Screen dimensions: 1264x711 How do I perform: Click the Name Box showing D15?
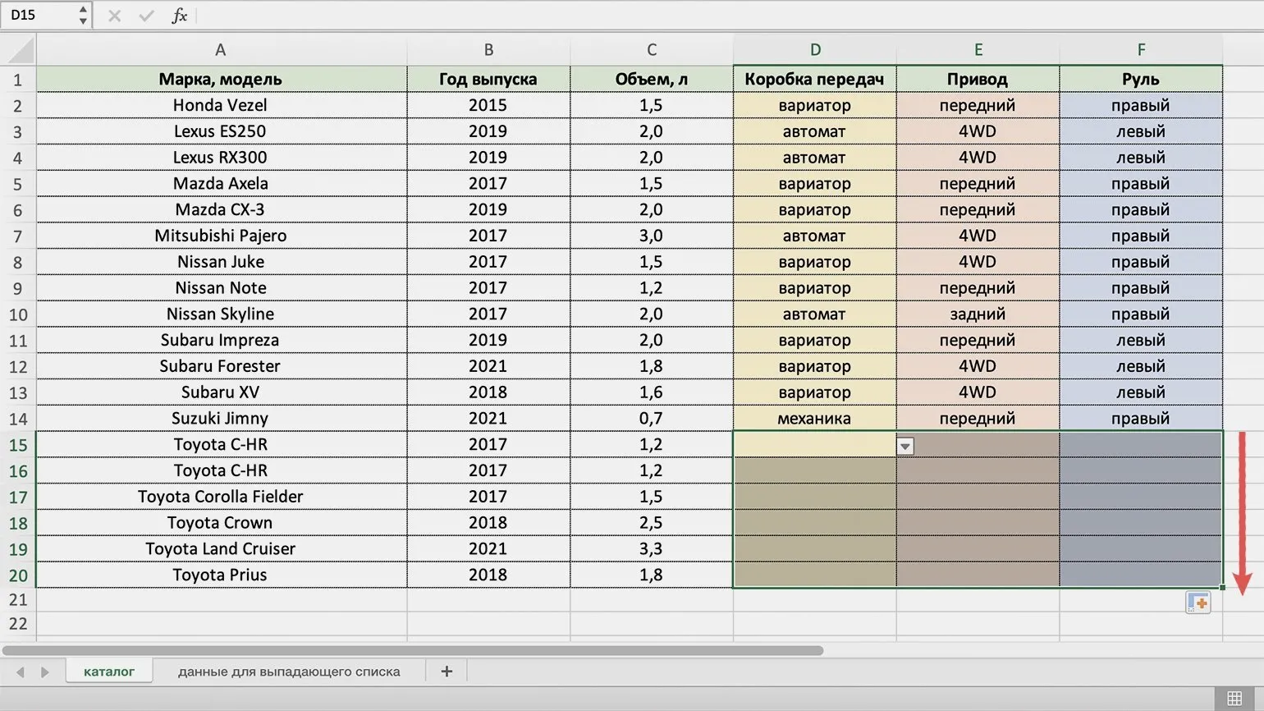tap(39, 16)
